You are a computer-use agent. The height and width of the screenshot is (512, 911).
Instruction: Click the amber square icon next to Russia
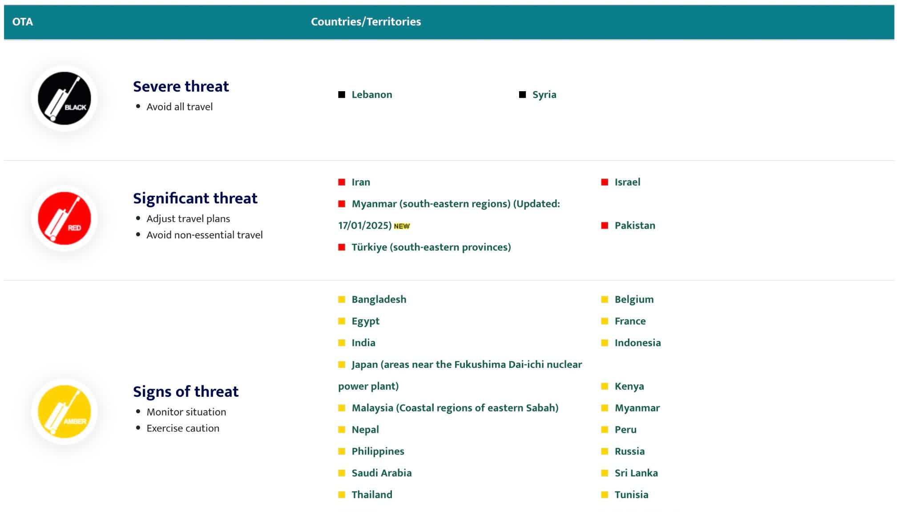[x=604, y=452]
